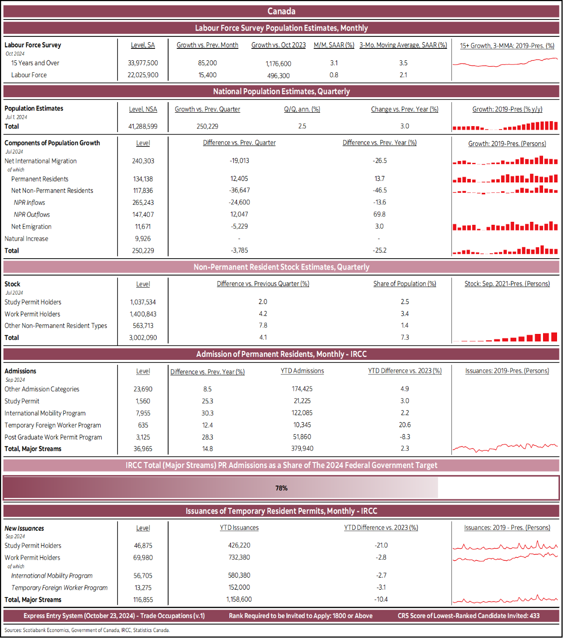Open the YTD Issuances column header
Viewport: 563px width, 638px height.
[239, 527]
